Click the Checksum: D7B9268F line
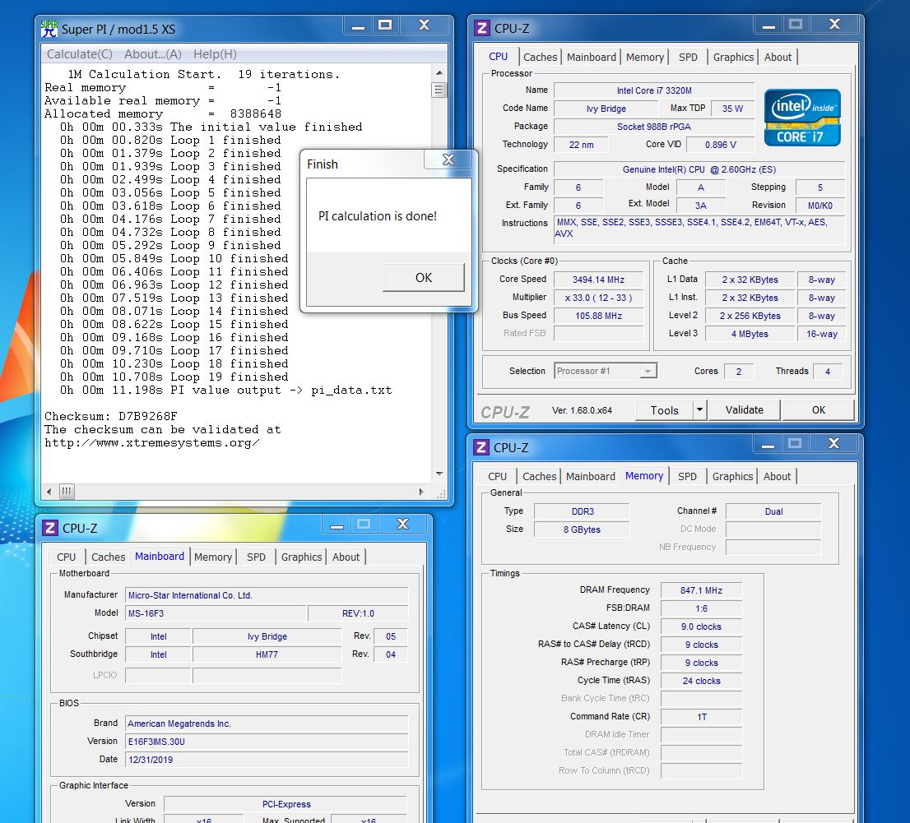Screen dimensions: 910x823 tap(111, 416)
